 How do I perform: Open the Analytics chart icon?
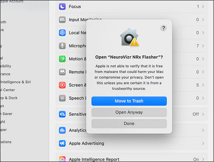click(x=62, y=130)
